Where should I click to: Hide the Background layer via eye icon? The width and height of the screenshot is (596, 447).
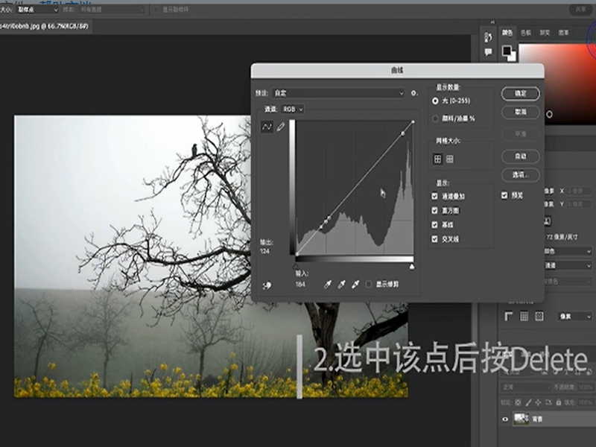point(506,419)
